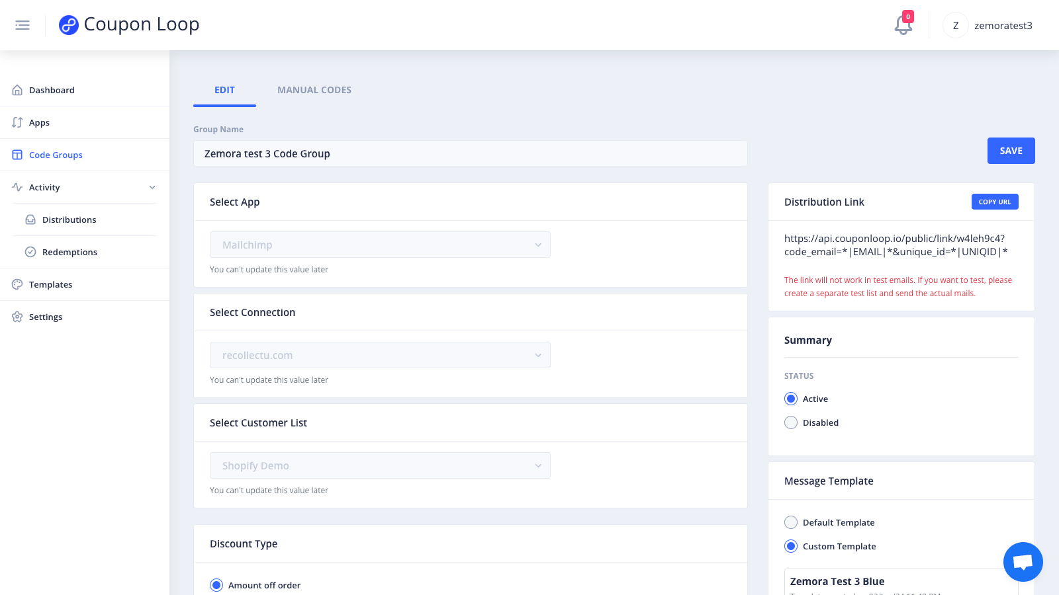Collapse the Activity menu chevron
Viewport: 1059px width, 595px height.
[152, 188]
